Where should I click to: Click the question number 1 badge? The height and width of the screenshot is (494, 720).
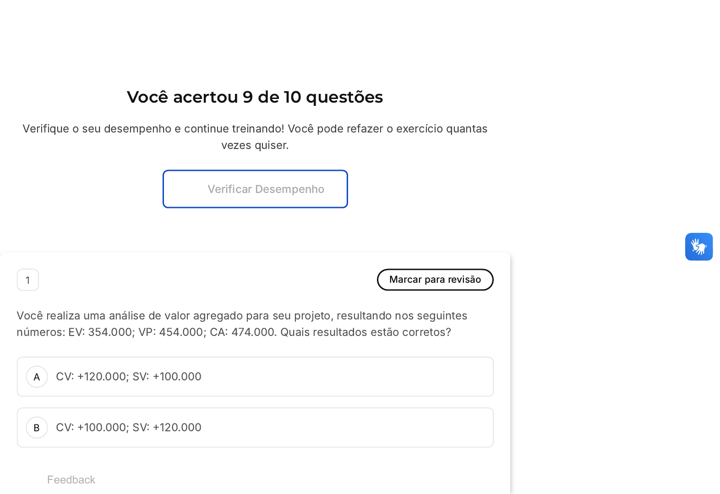[x=28, y=280]
